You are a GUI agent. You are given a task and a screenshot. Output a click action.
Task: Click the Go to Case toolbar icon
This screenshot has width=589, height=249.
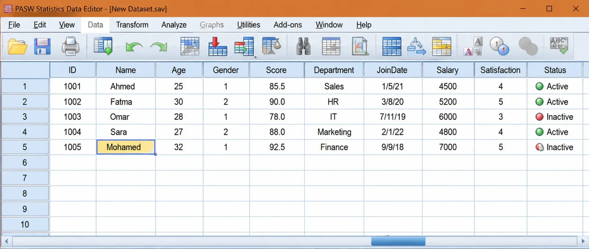pyautogui.click(x=190, y=47)
